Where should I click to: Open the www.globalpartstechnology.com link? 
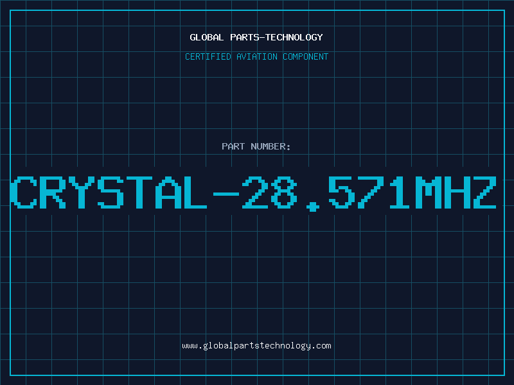pos(256,346)
